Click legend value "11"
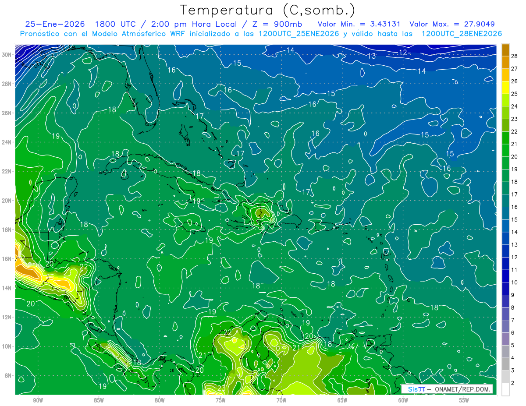 pos(515,270)
